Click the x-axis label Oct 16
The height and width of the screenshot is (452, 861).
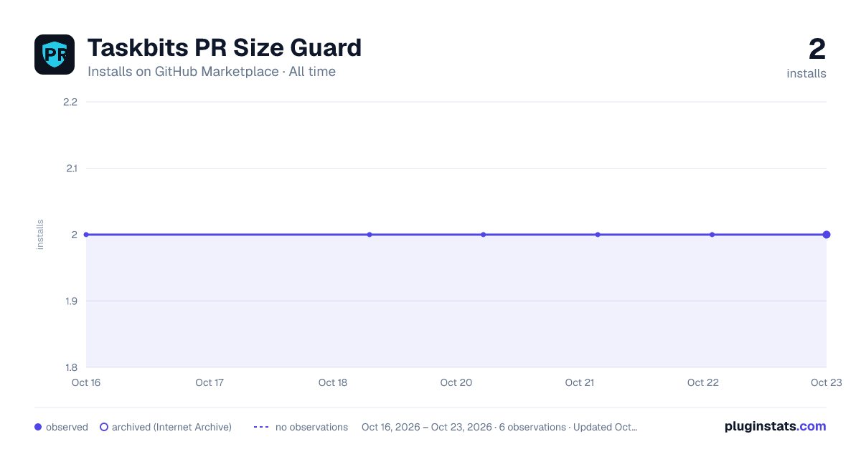[86, 382]
